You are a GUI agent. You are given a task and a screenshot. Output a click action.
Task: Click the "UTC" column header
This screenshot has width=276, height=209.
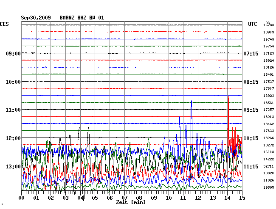click(x=252, y=24)
